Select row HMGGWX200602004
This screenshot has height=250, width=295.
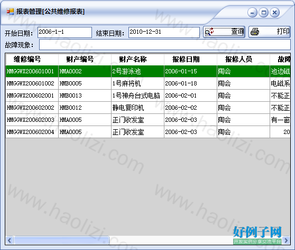click(148, 132)
